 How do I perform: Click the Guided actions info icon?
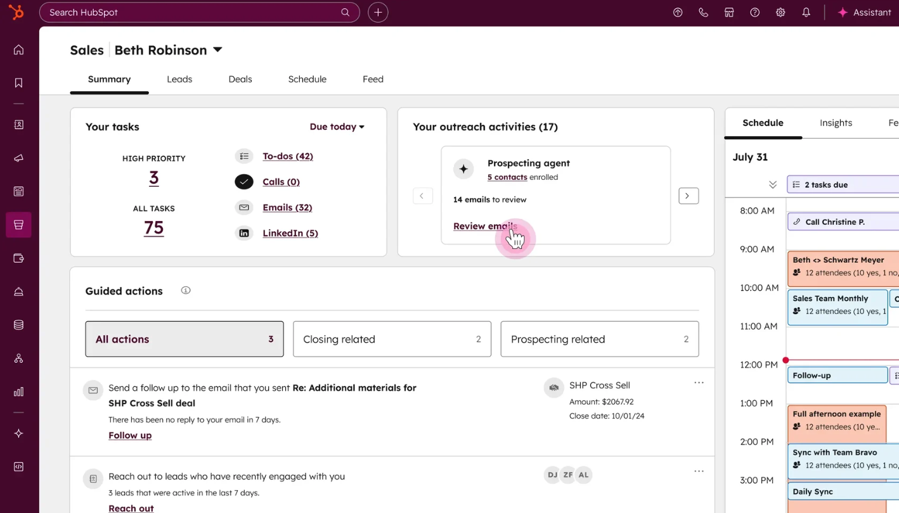click(186, 290)
